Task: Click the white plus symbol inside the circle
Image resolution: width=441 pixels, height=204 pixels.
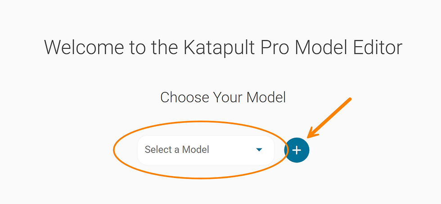Action: [297, 150]
